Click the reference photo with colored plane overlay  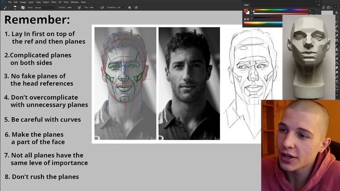tap(125, 83)
